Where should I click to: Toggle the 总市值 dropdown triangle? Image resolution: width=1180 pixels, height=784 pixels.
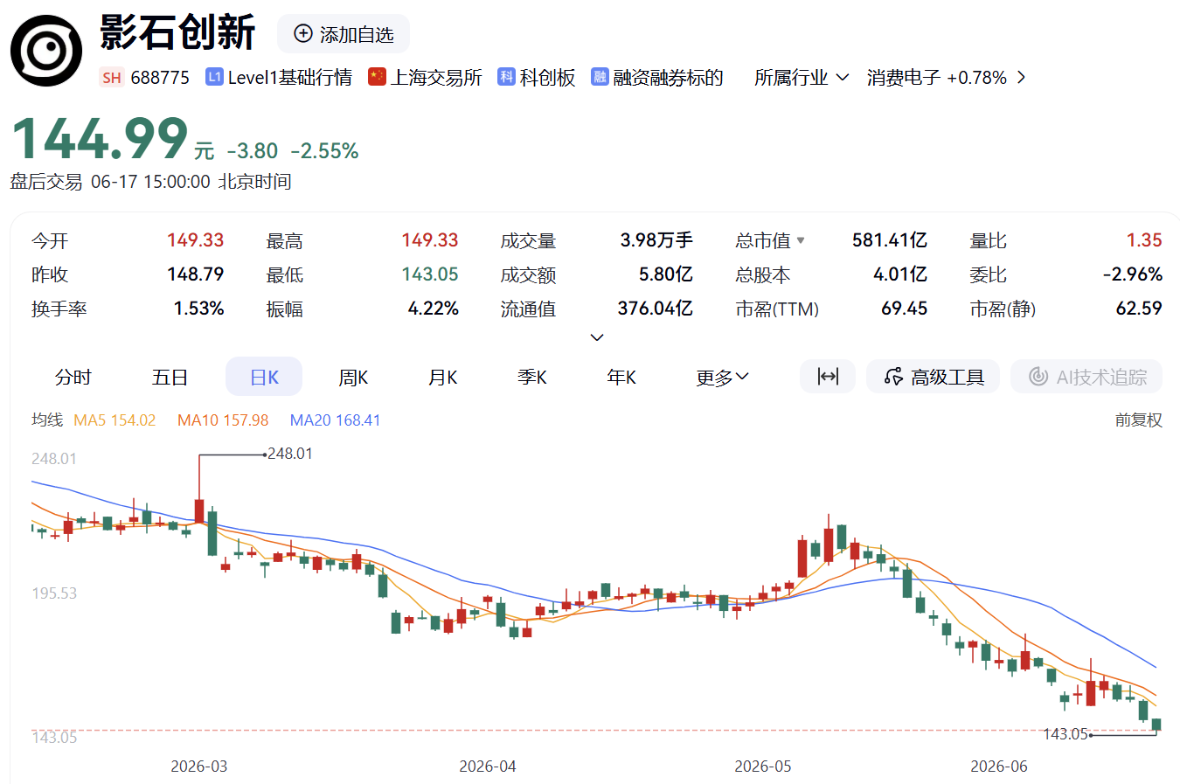pos(801,240)
